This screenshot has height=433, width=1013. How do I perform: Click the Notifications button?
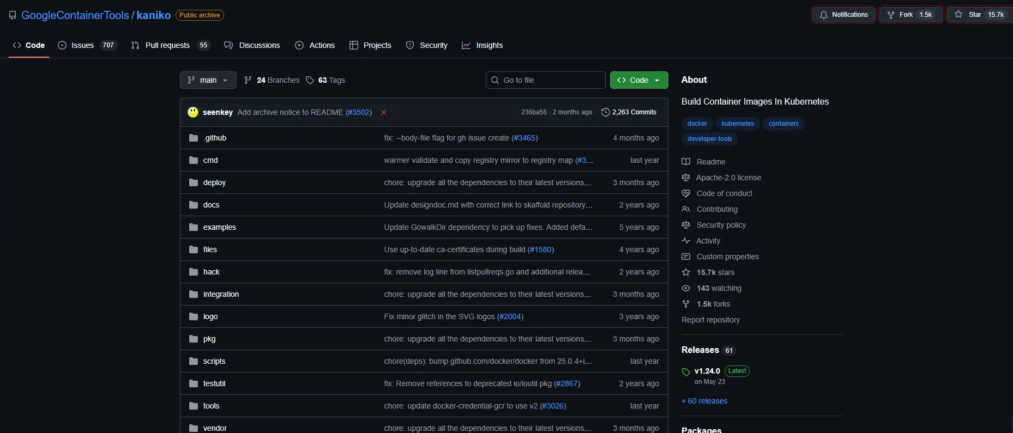tap(844, 15)
